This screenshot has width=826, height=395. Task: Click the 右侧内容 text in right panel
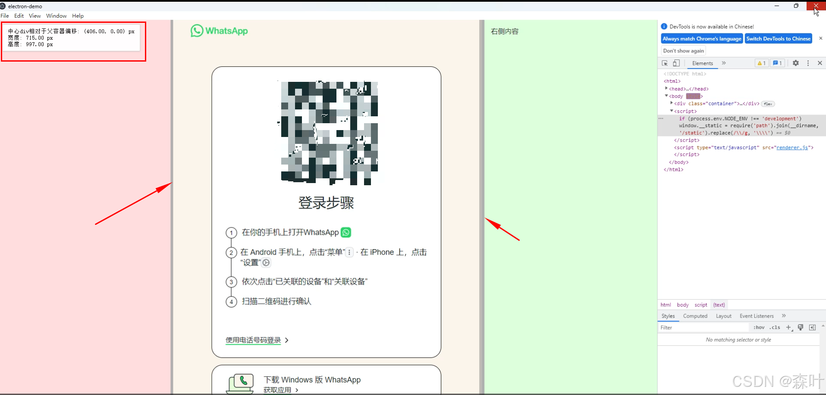point(505,31)
